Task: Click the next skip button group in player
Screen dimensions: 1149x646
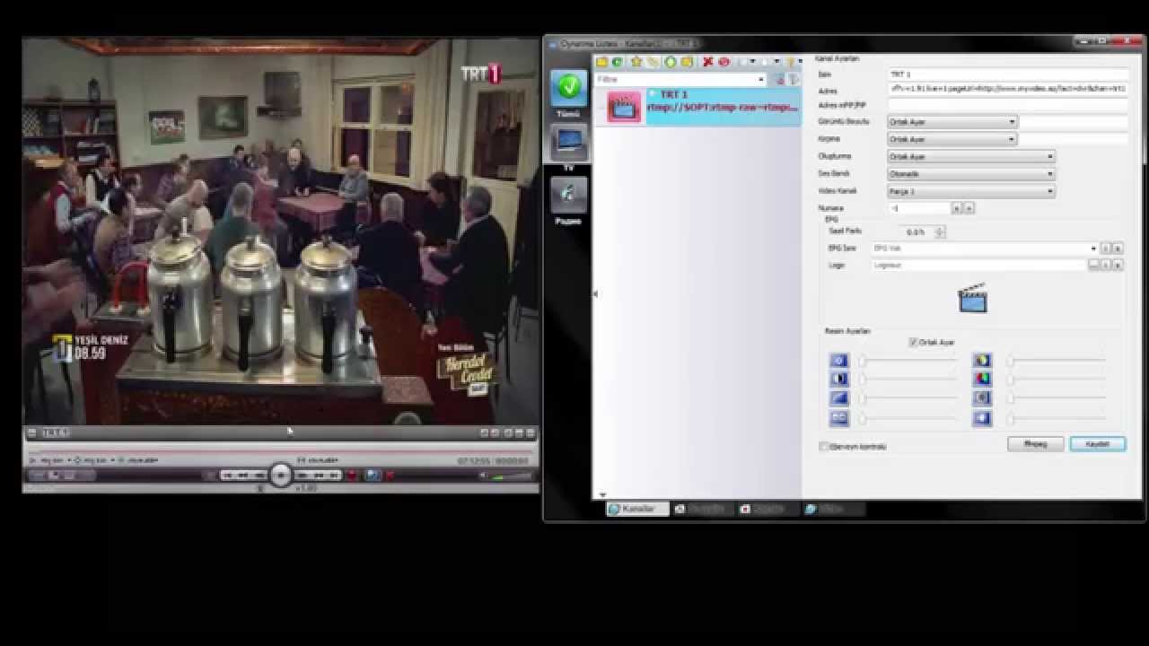Action: [x=317, y=475]
